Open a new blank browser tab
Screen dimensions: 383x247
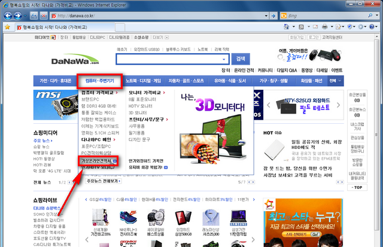click(120, 28)
